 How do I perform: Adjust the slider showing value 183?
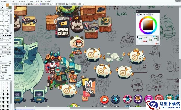pyautogui.click(x=6, y=78)
